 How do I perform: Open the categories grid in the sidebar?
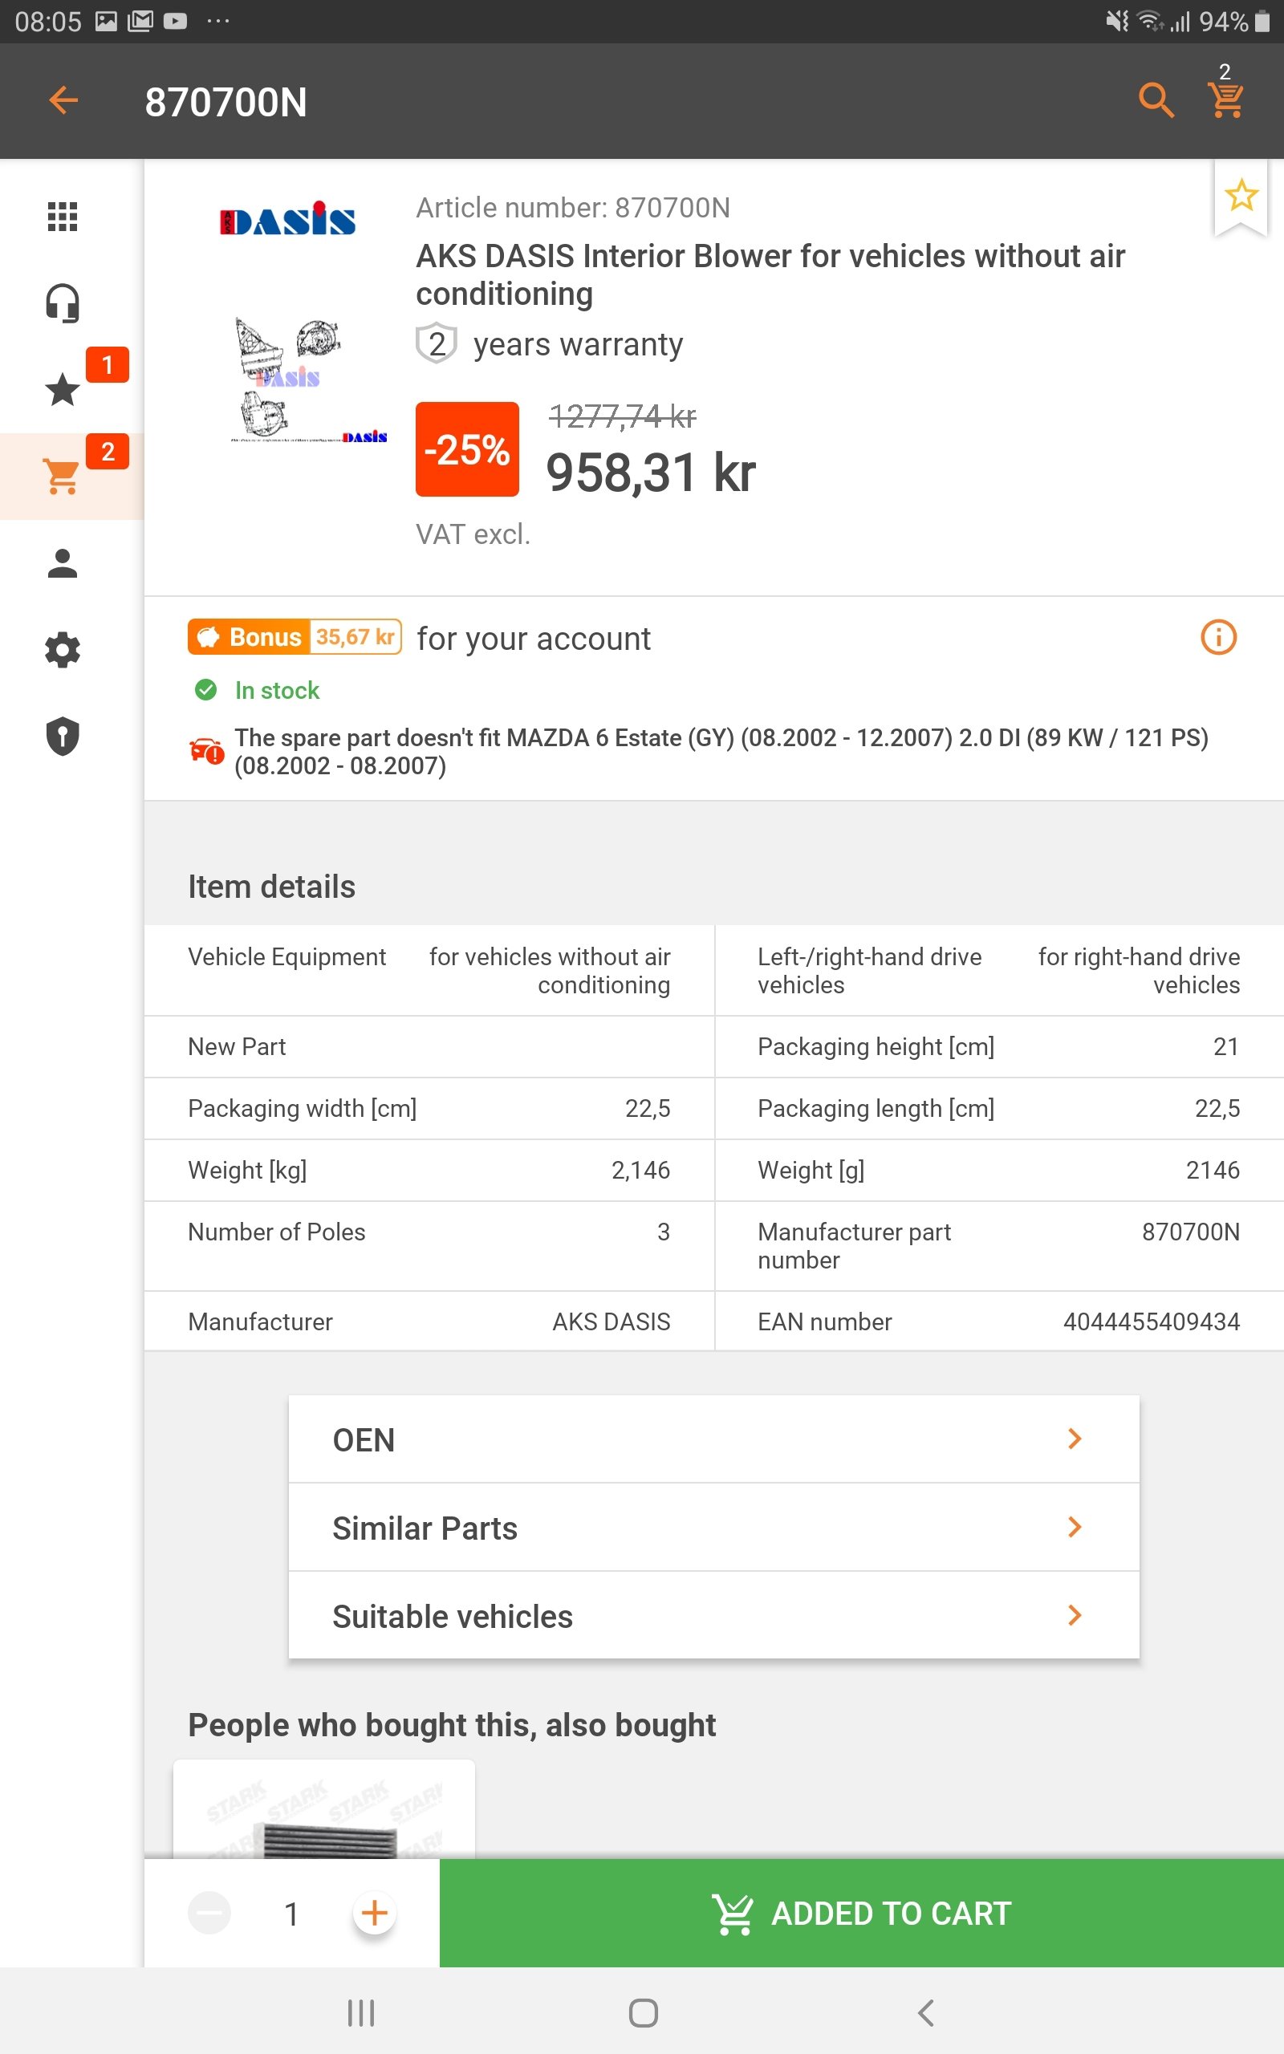coord(62,217)
